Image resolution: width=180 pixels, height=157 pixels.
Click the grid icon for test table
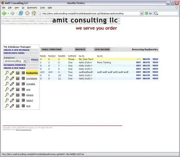[18, 106]
